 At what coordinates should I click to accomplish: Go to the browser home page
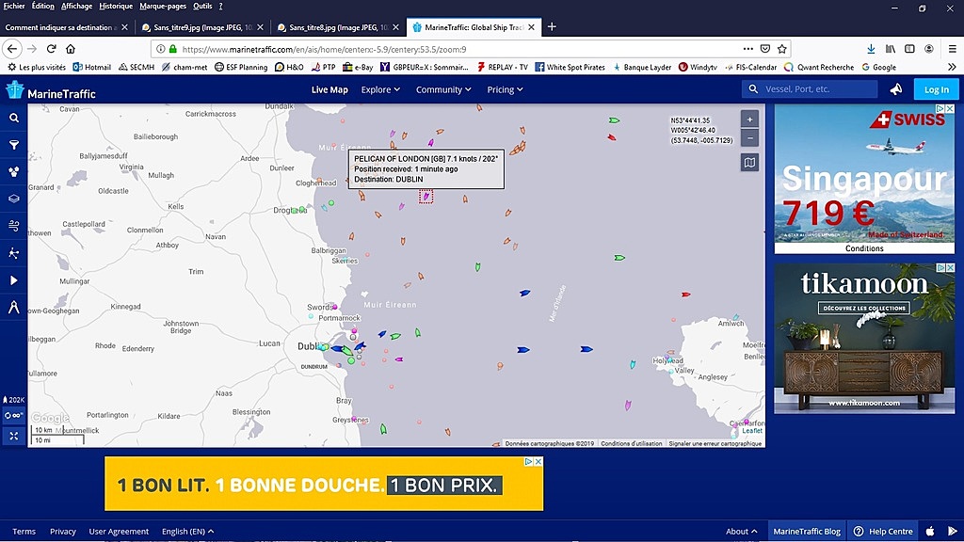tap(71, 49)
